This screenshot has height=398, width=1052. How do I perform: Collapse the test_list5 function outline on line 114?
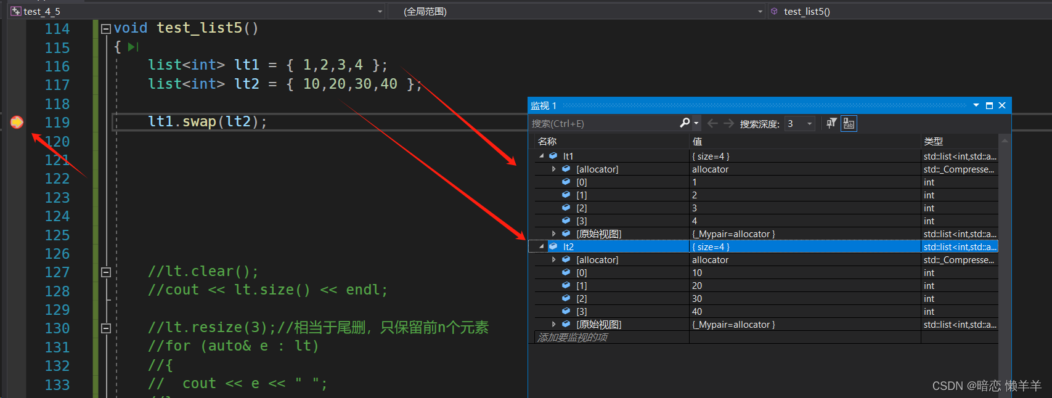click(x=105, y=28)
